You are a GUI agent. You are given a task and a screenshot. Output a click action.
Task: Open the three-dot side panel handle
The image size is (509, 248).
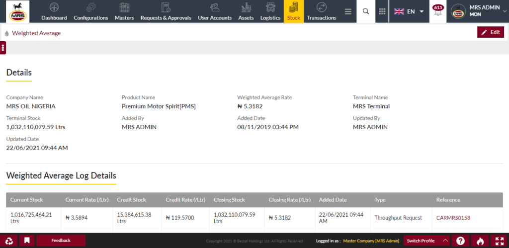(3, 48)
